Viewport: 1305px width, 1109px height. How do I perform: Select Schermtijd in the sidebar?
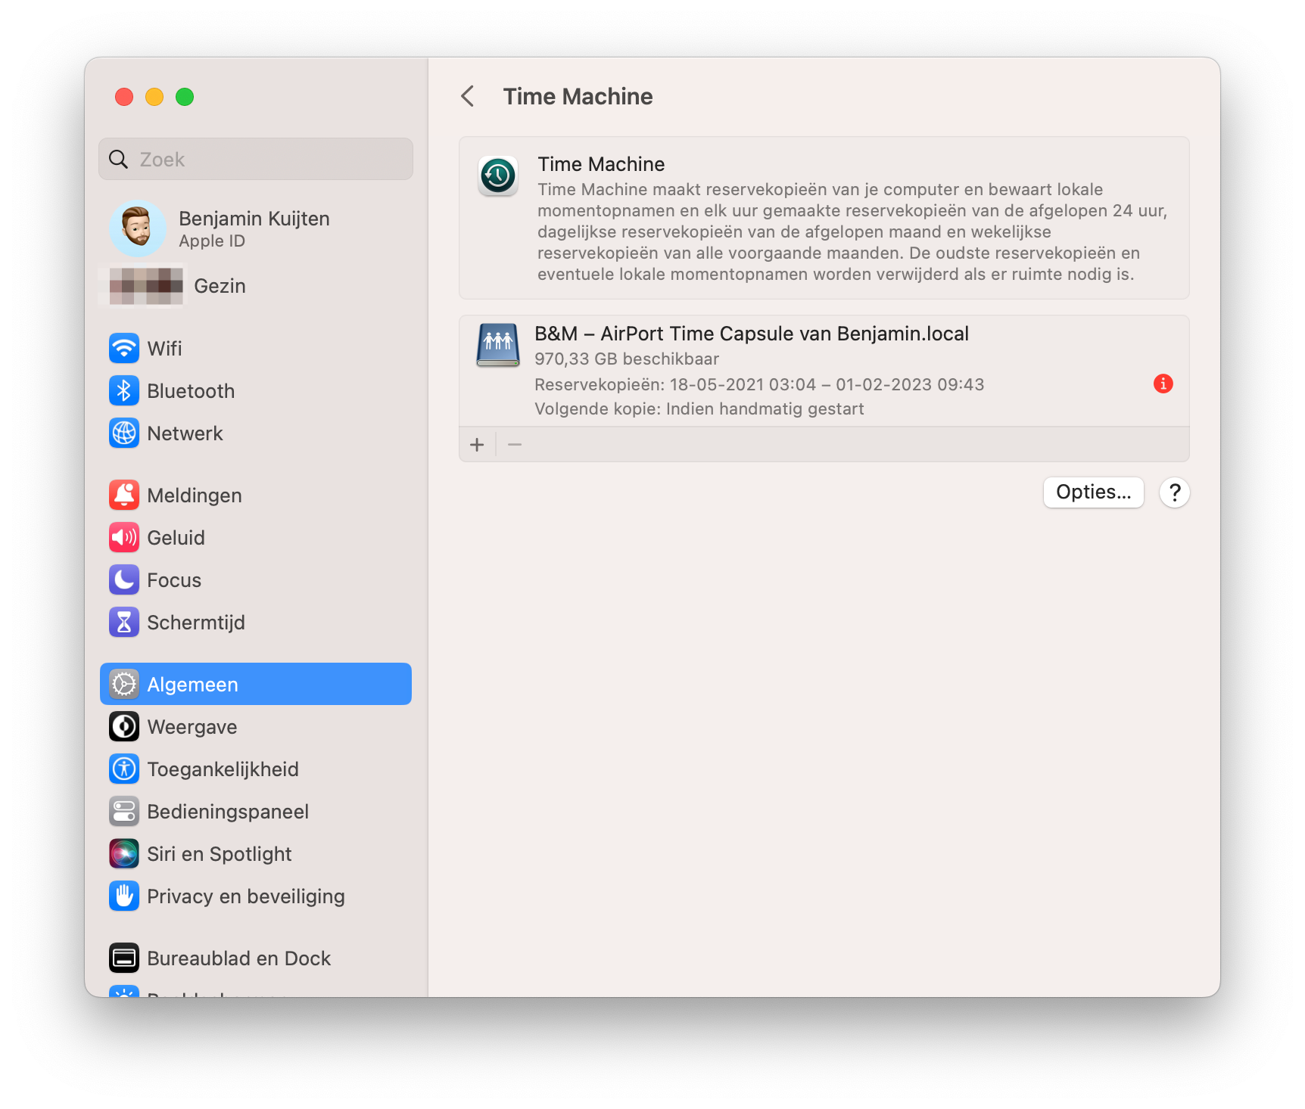pyautogui.click(x=256, y=622)
